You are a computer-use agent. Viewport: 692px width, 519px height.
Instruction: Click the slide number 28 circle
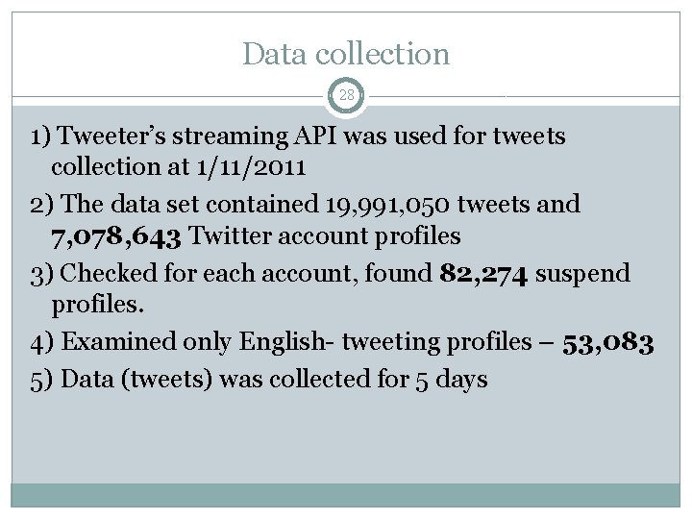[x=346, y=96]
